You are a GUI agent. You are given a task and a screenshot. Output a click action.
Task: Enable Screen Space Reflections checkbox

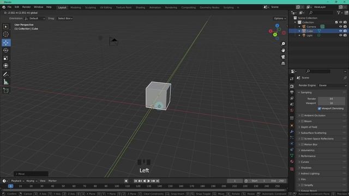pos(302,139)
